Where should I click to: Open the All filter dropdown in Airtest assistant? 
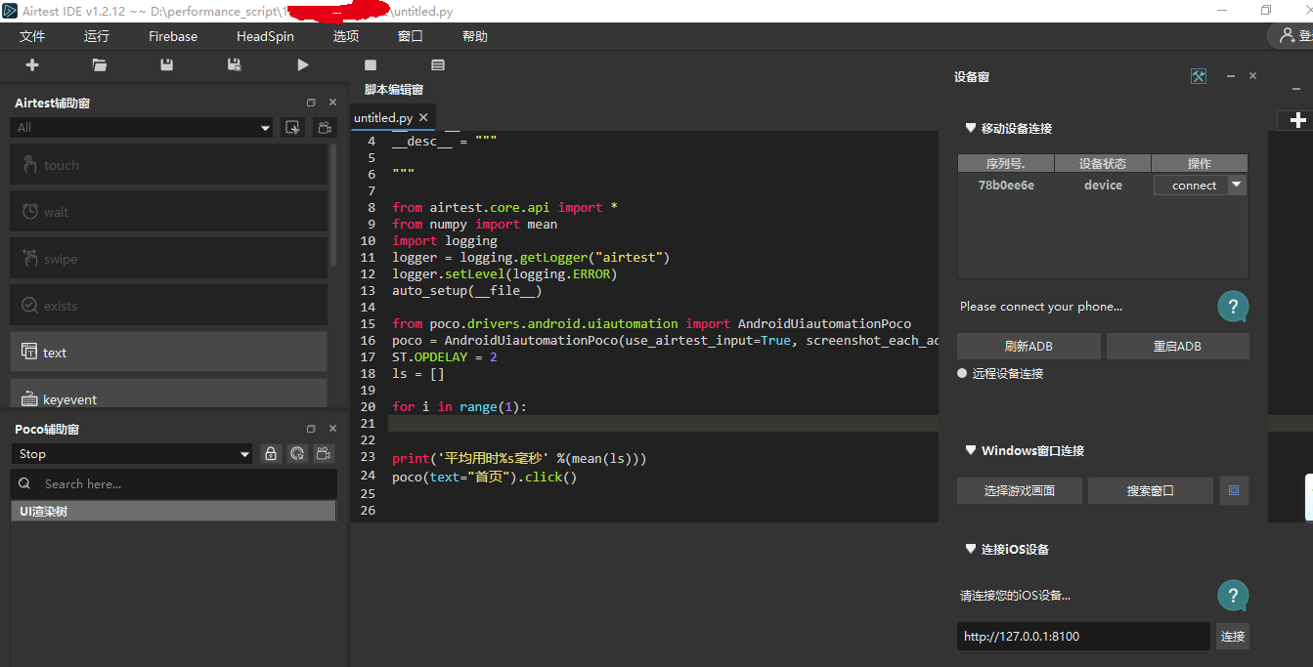[142, 127]
